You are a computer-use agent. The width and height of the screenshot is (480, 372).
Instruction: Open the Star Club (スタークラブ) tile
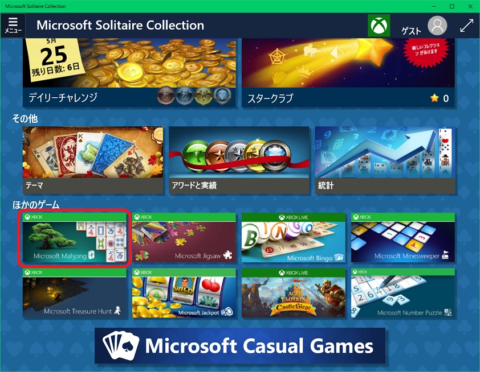pyautogui.click(x=348, y=73)
